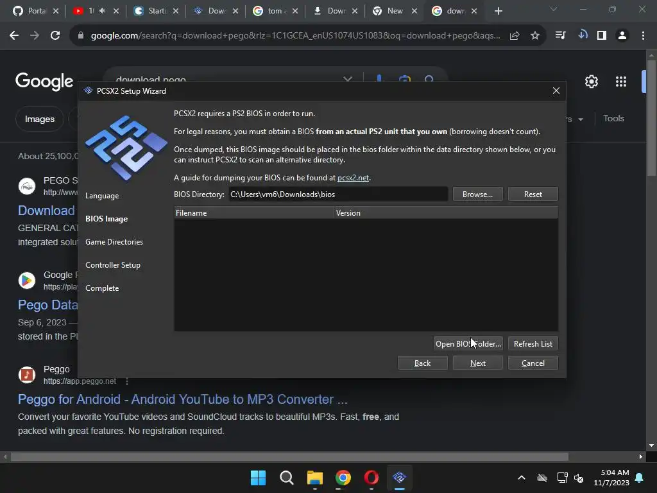Open Chrome downloads icon
The image size is (657, 493).
582,35
